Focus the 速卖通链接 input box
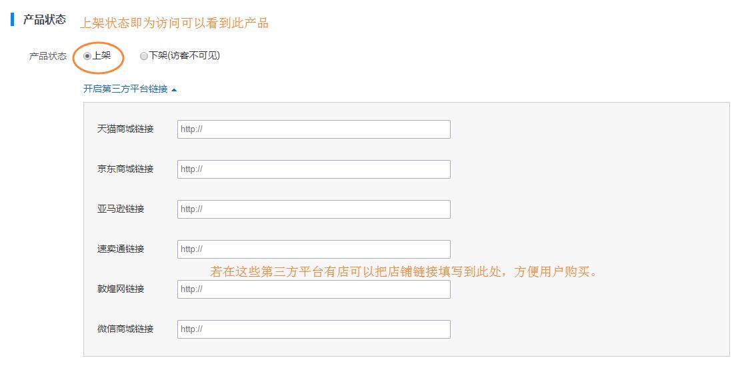The height and width of the screenshot is (366, 754). pyautogui.click(x=313, y=249)
